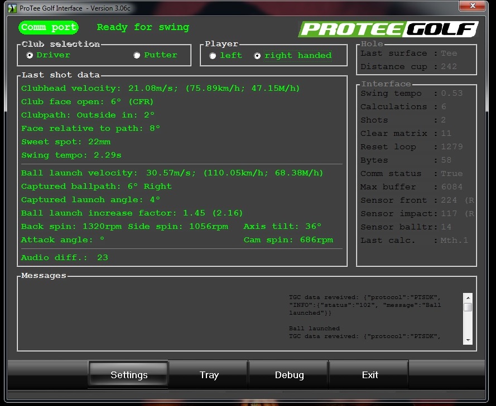Click 'Captured ballpath: 6° Right' line
496x406 pixels.
(97, 186)
